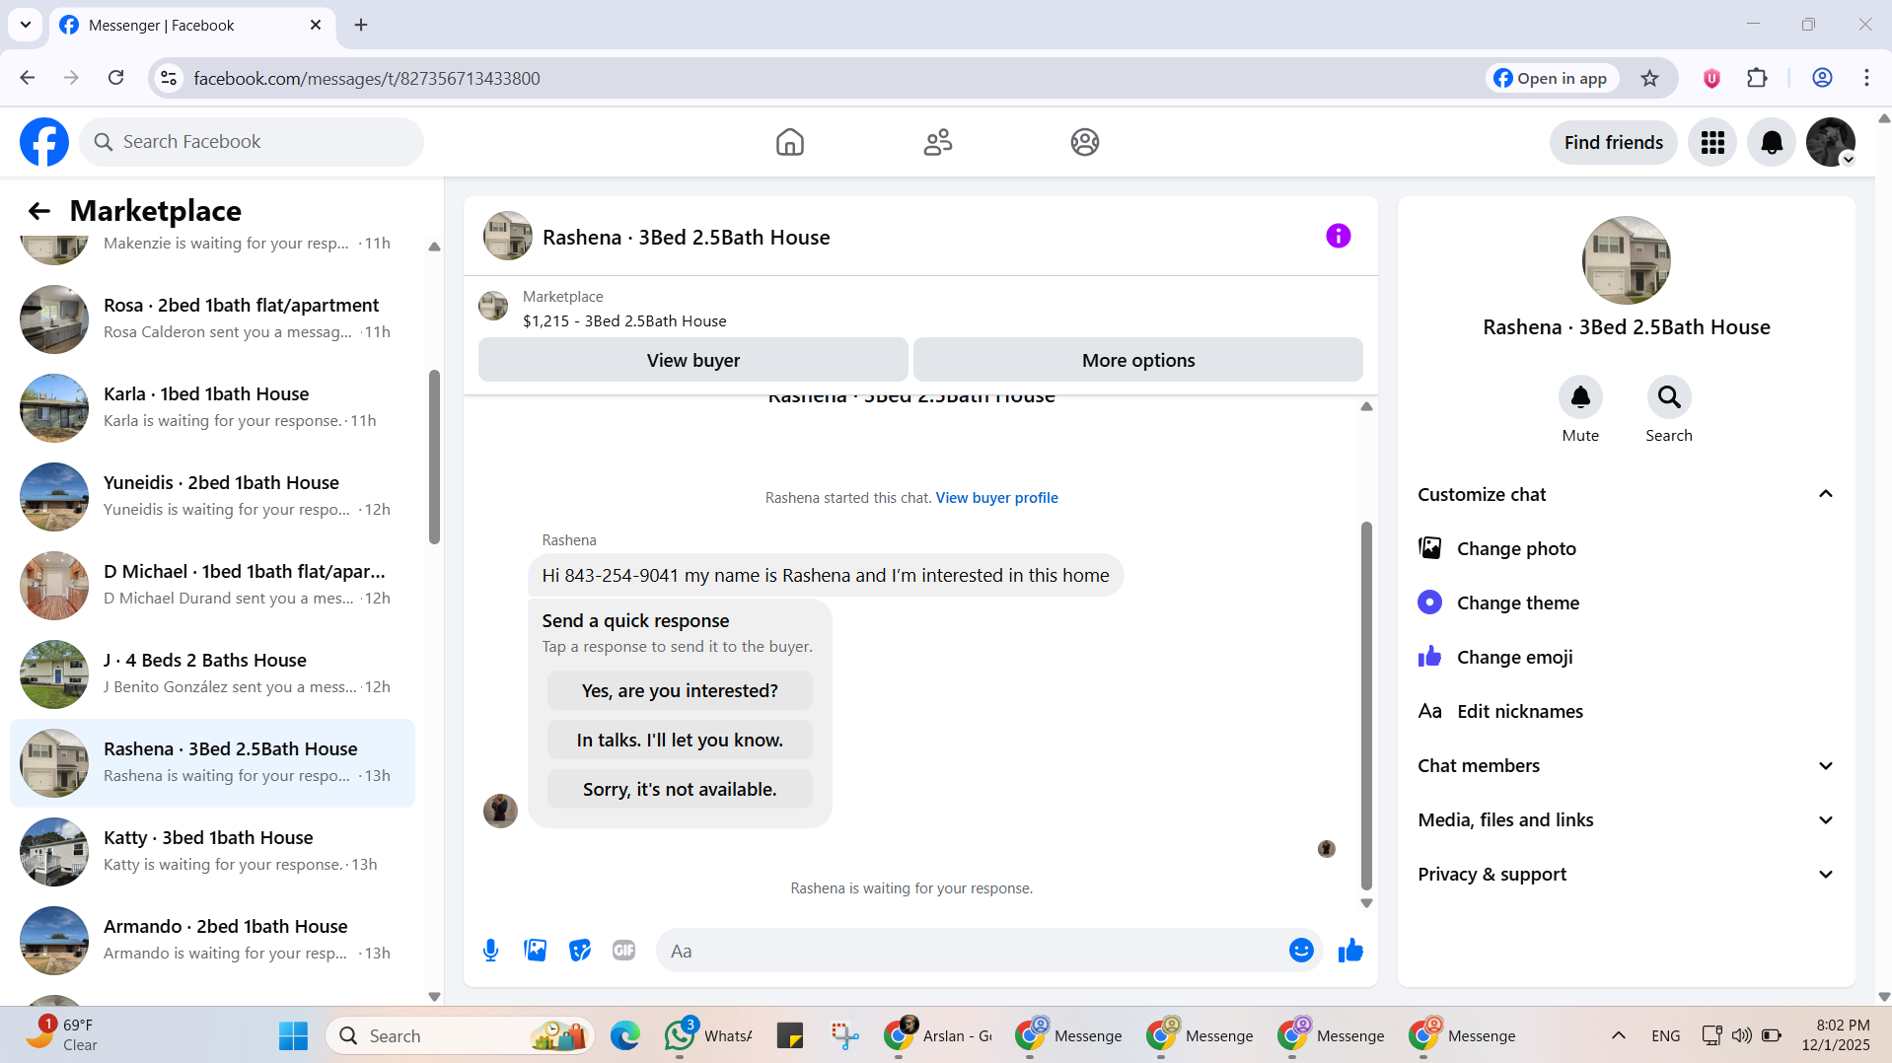View site information icon in address bar
This screenshot has height=1063, width=1892.
169,78
